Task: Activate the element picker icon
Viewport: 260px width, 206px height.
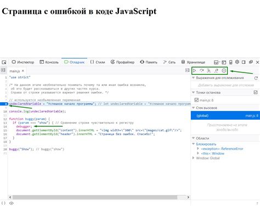Action: (x=4, y=62)
